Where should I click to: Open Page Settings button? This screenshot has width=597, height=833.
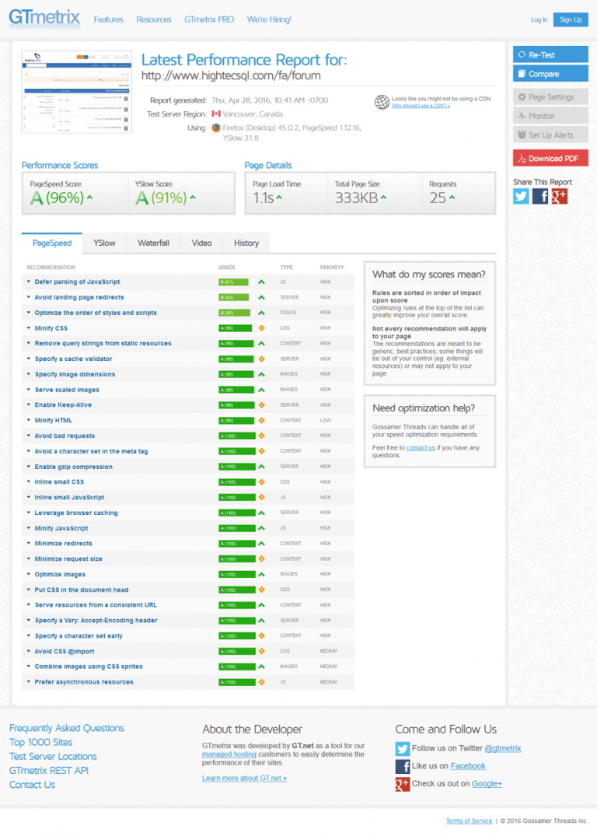(550, 97)
